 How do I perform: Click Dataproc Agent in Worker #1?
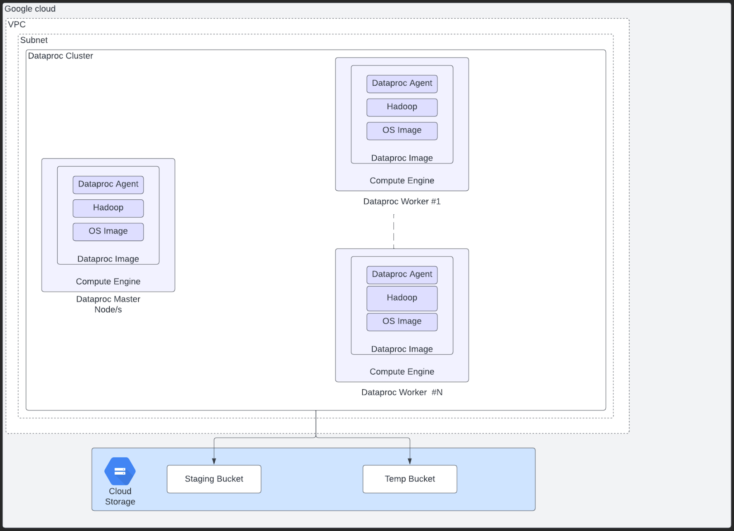coord(402,84)
